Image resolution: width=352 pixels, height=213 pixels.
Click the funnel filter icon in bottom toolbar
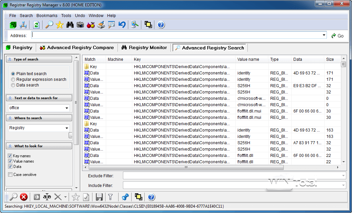coord(110,197)
